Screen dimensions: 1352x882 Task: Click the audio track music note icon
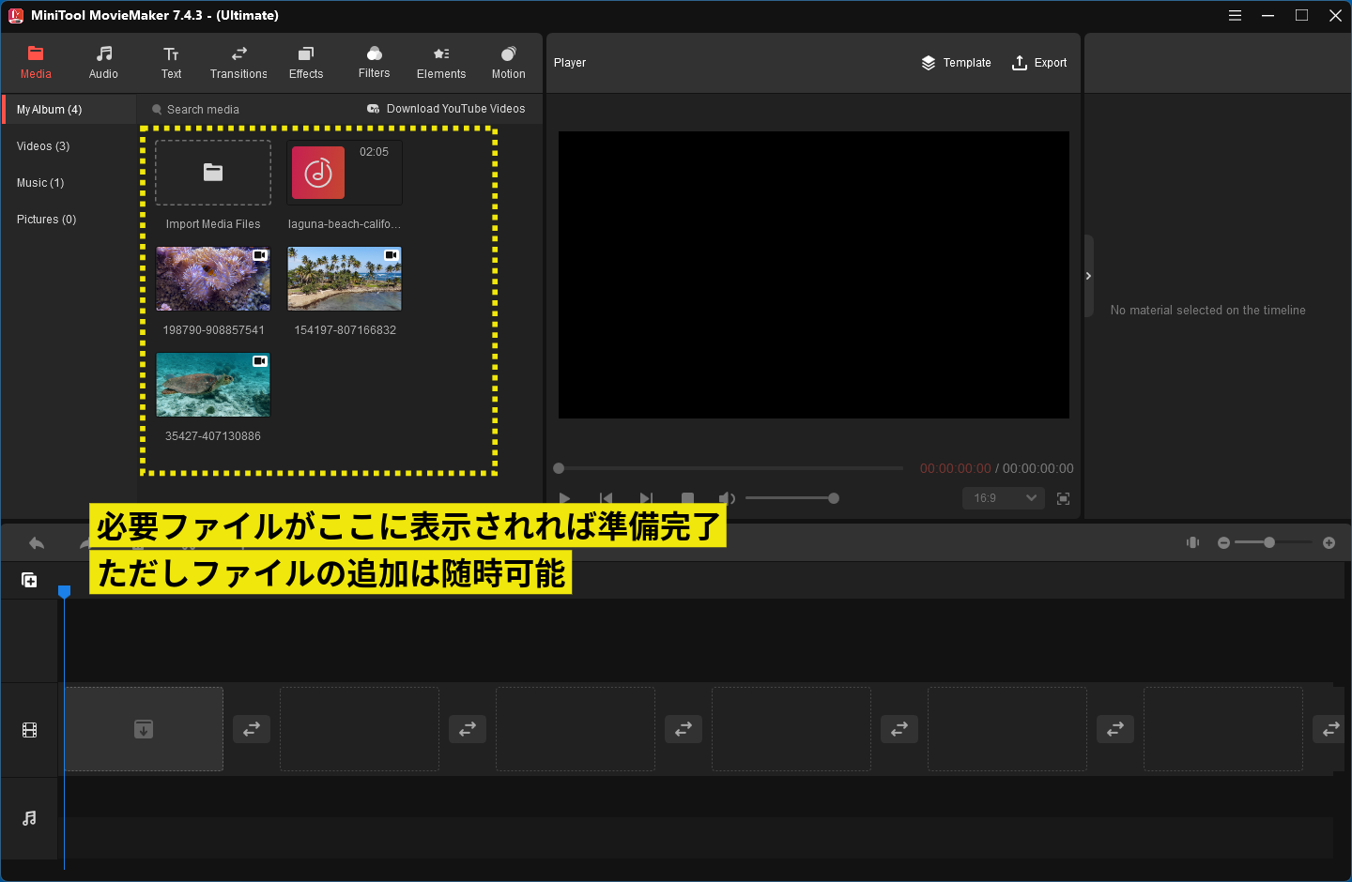(x=29, y=818)
